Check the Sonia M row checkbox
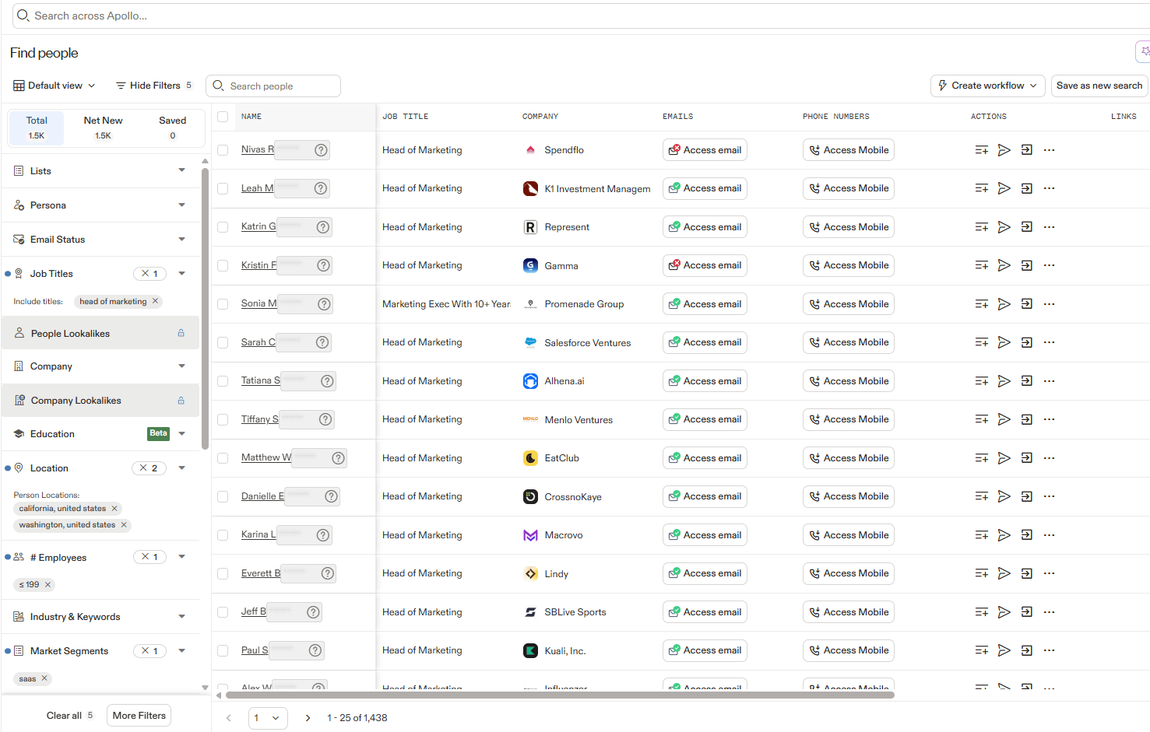The height and width of the screenshot is (732, 1150). point(223,304)
